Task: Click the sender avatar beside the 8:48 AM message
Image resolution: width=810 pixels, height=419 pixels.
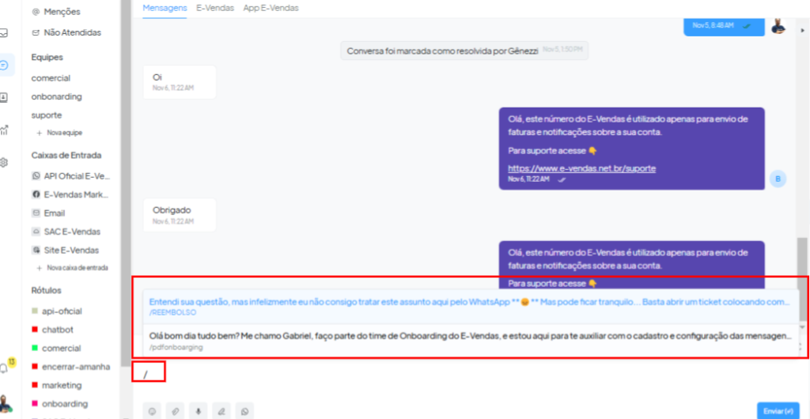Action: (x=778, y=25)
